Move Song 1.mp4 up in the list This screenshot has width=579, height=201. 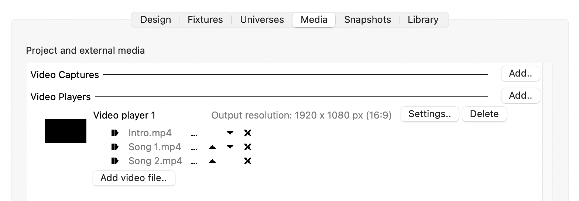click(212, 147)
